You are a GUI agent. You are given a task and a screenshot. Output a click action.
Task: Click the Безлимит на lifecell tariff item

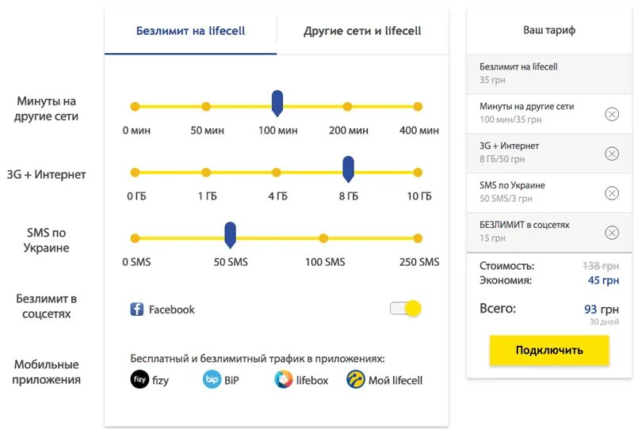pos(549,74)
